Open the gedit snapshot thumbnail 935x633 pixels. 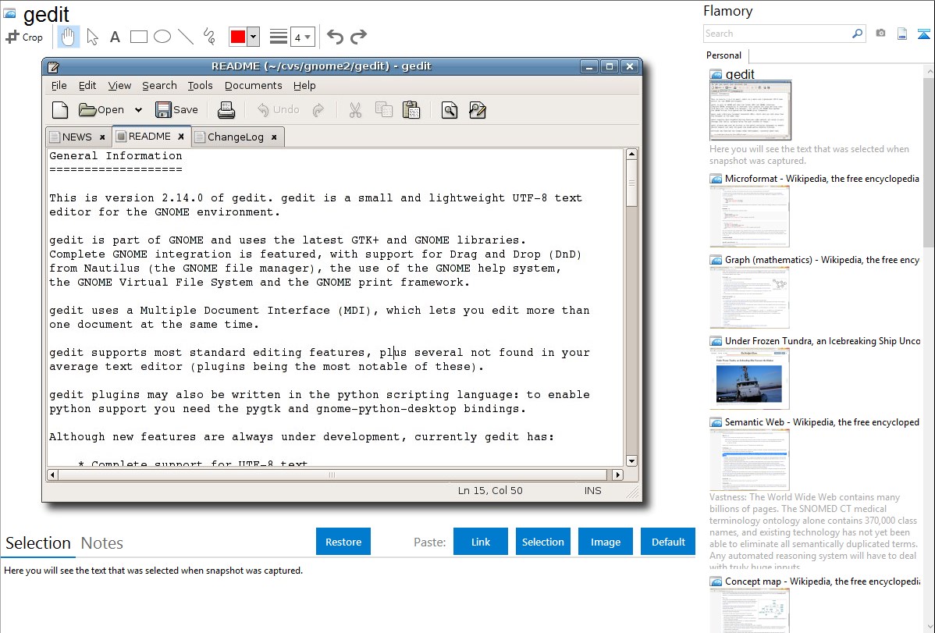pos(750,110)
